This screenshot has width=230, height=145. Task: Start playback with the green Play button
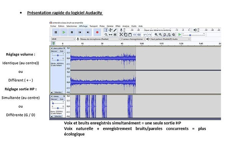[64, 32]
